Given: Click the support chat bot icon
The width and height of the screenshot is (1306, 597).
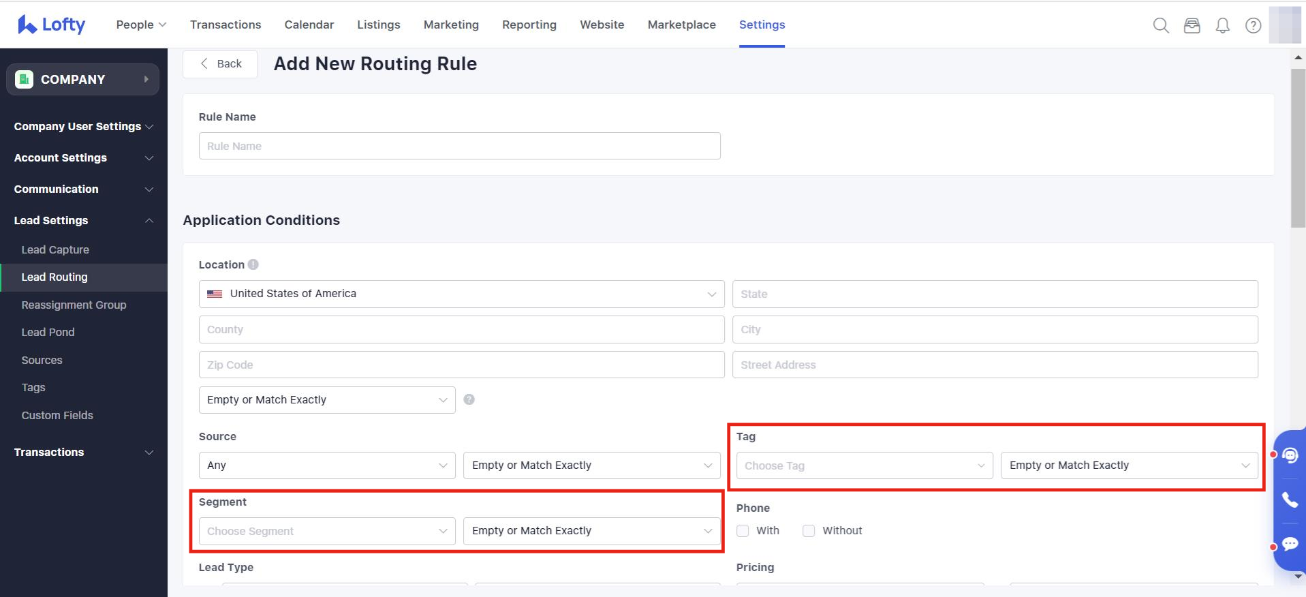Looking at the screenshot, I should tap(1290, 455).
